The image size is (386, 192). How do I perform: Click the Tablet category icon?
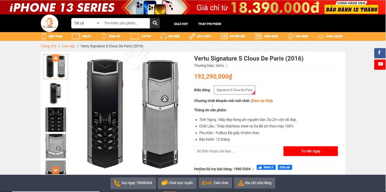[76, 36]
